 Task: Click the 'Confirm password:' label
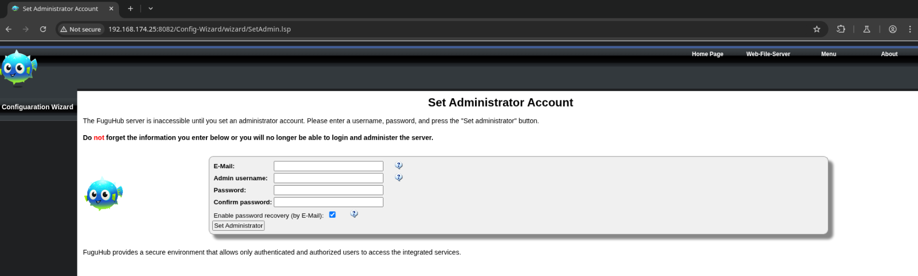point(243,202)
